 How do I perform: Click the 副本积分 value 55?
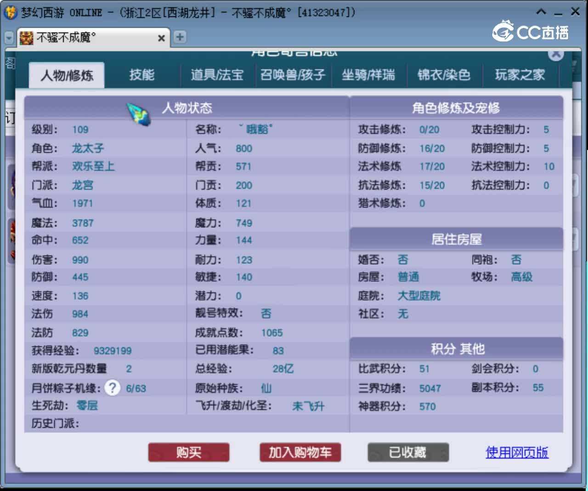tap(538, 388)
